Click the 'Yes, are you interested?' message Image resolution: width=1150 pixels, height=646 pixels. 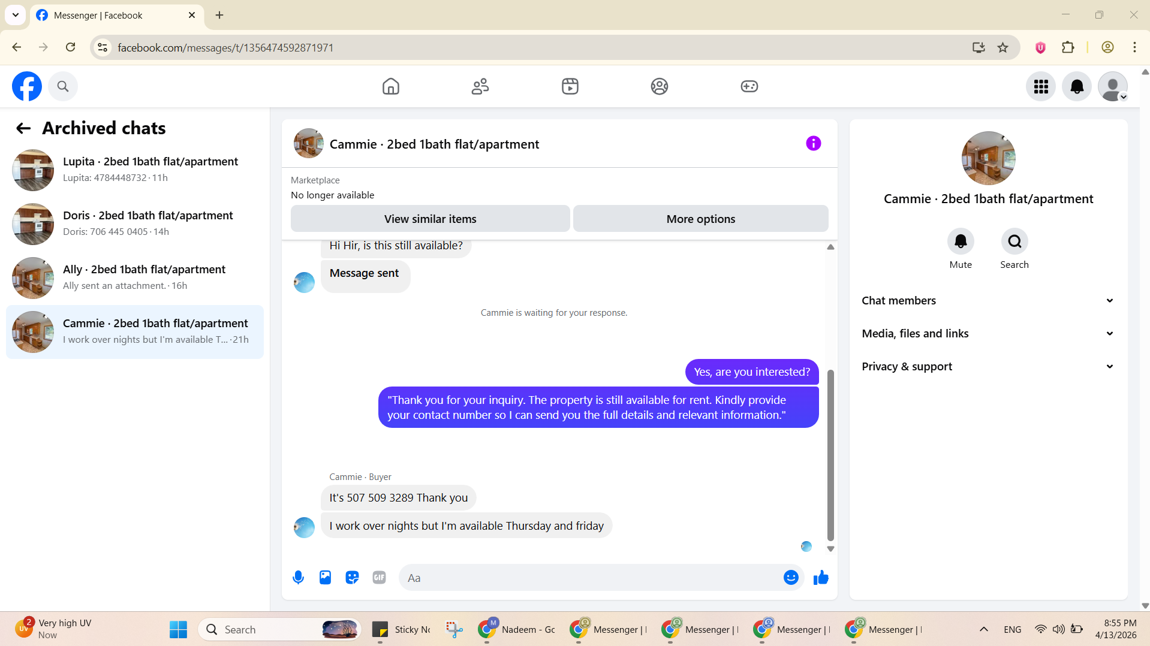pyautogui.click(x=752, y=372)
